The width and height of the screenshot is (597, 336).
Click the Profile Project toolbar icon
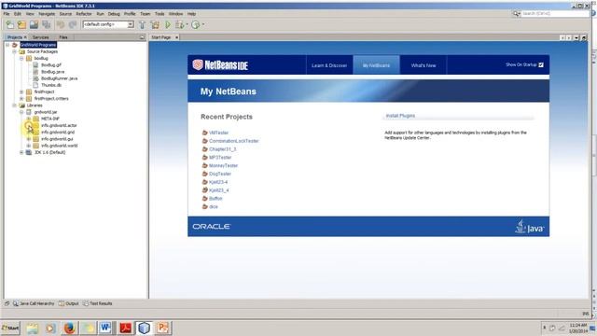(195, 25)
